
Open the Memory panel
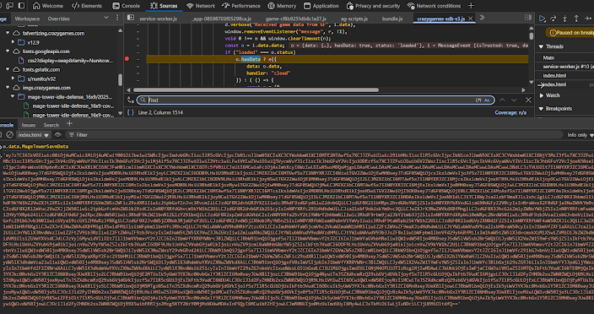coord(282,6)
